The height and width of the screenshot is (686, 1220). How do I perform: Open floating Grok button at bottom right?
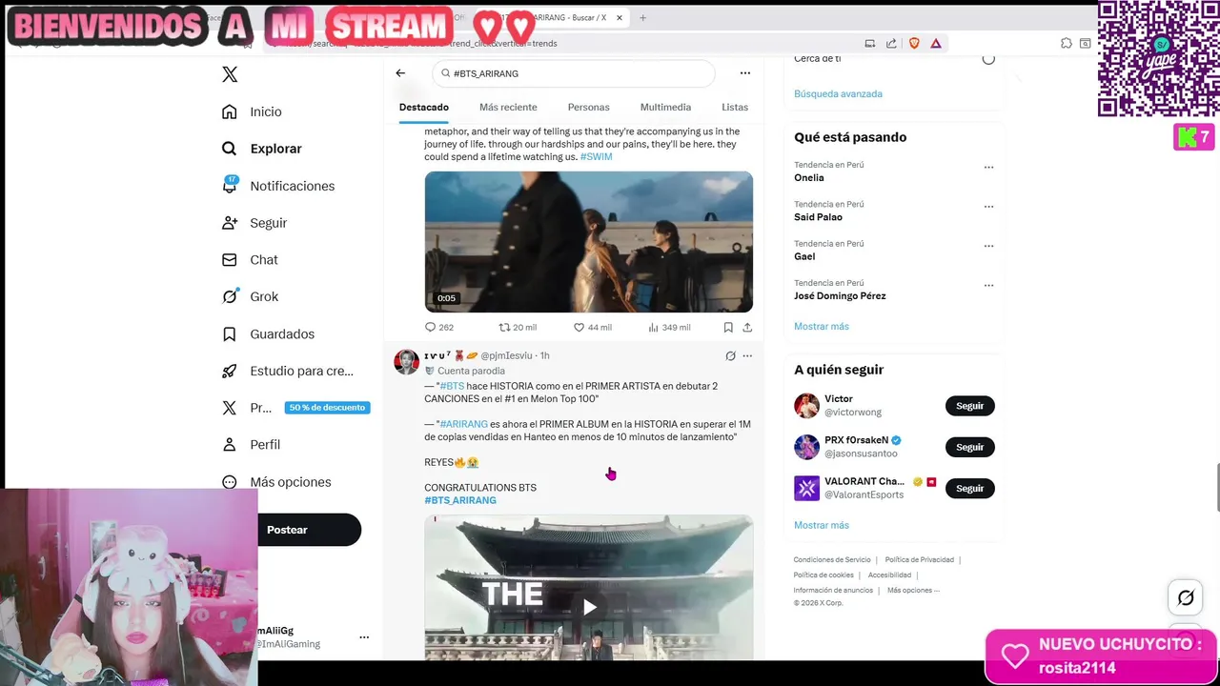coord(1186,598)
